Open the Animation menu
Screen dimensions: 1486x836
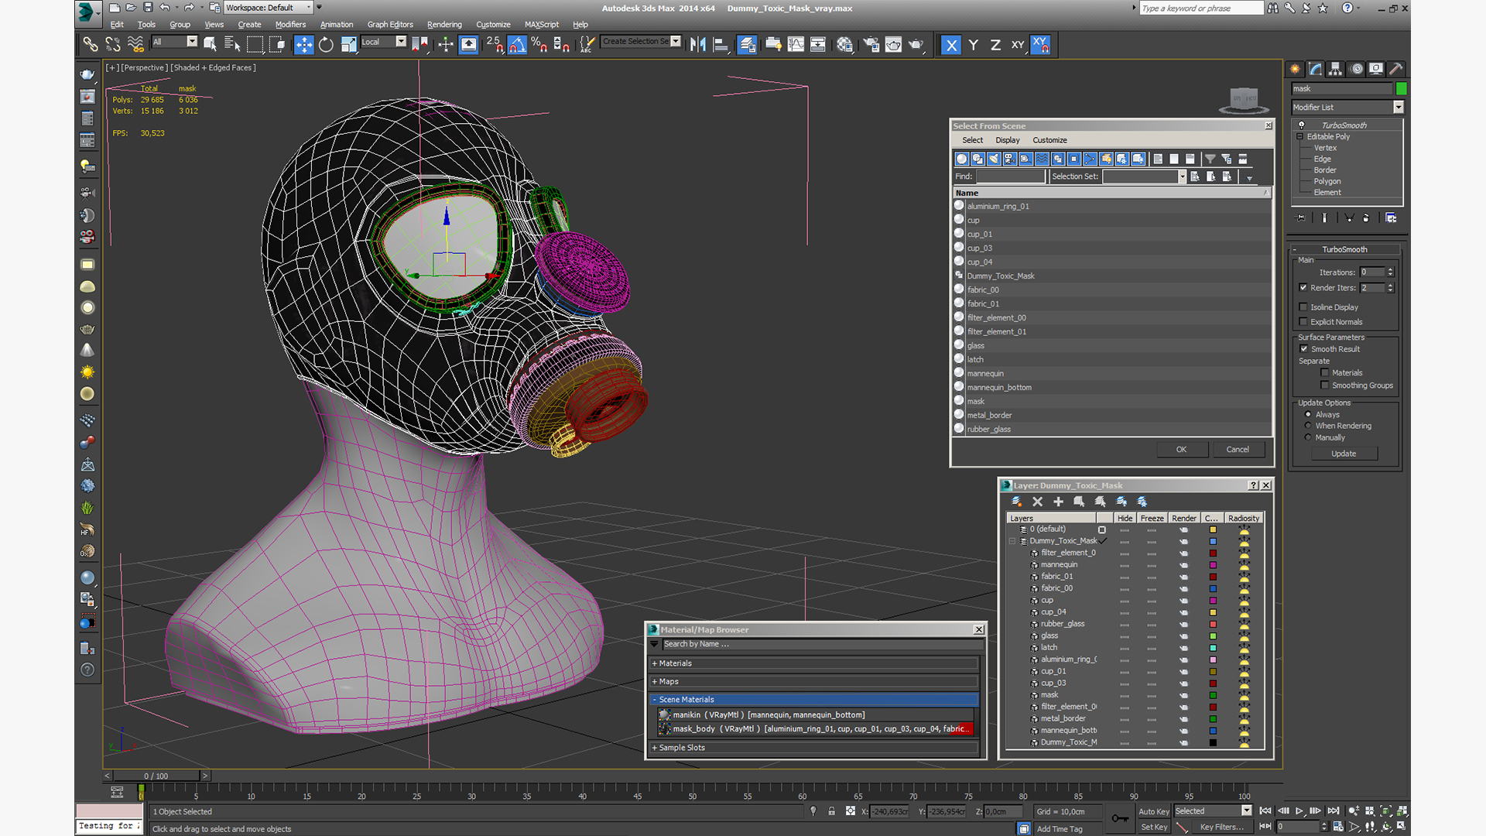pos(337,25)
